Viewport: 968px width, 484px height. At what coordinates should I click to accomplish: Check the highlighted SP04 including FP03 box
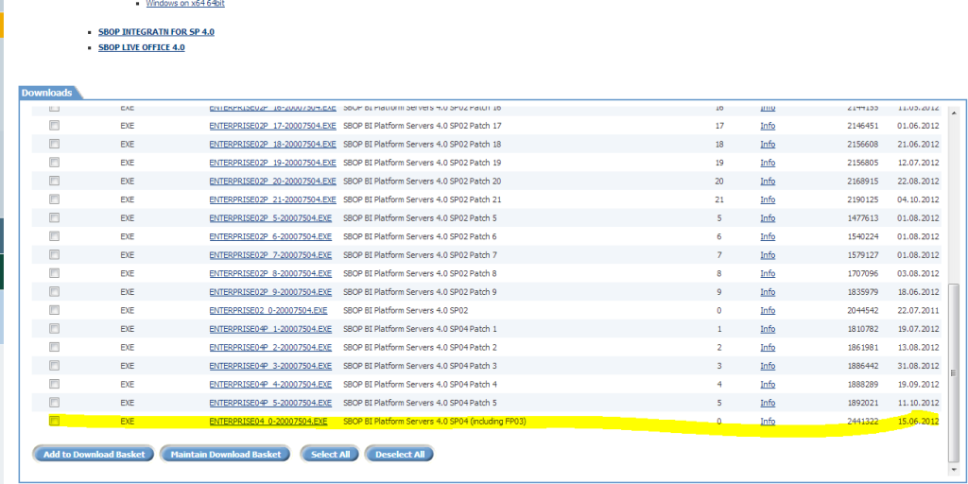54,421
